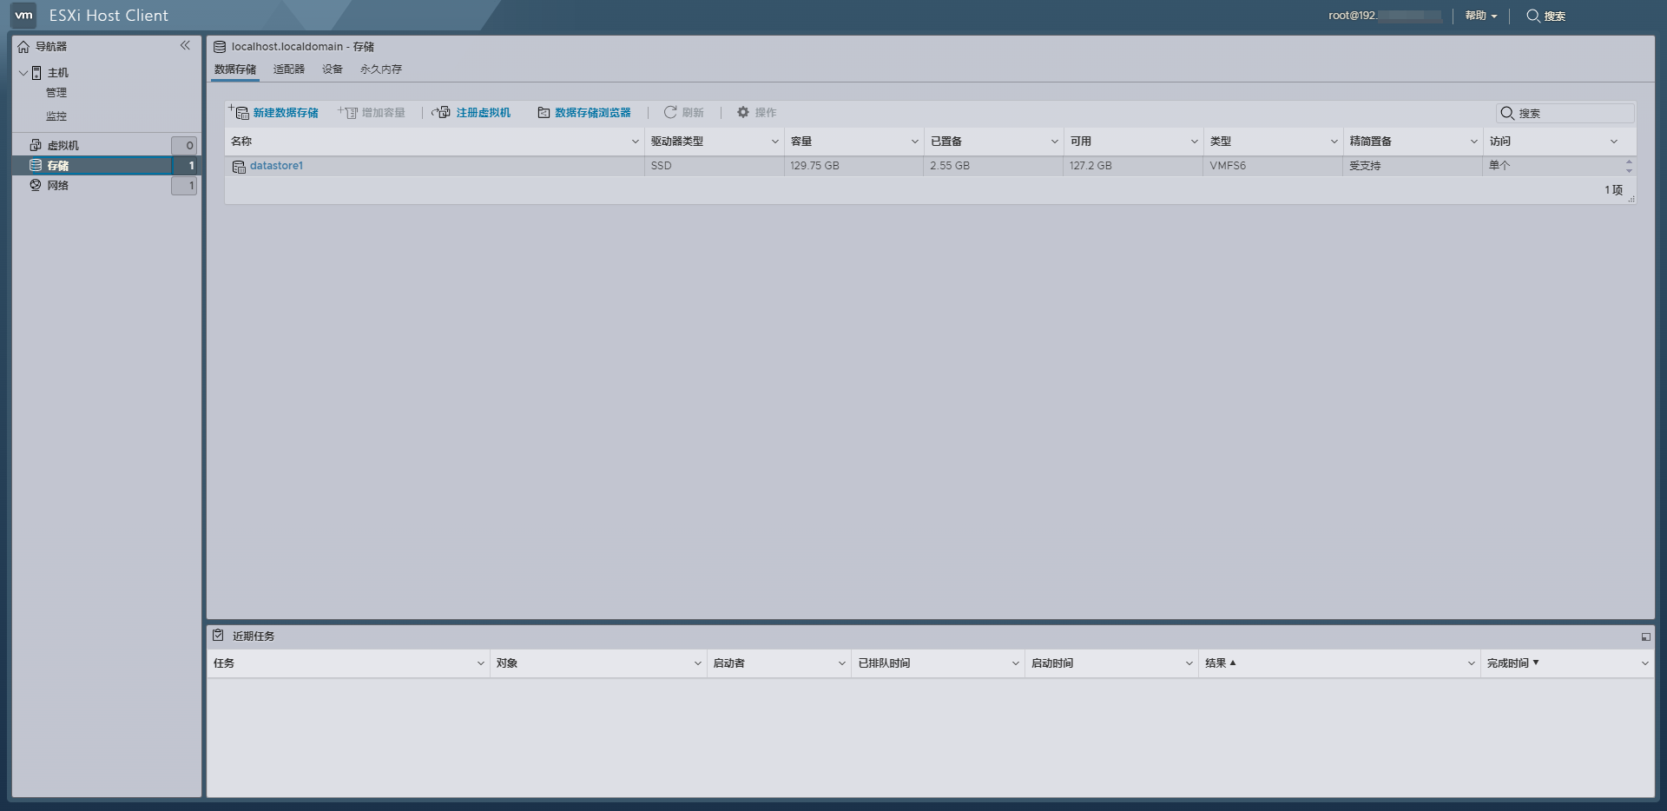1667x811 pixels.
Task: Select the 网络 item in navigator
Action: (x=57, y=185)
